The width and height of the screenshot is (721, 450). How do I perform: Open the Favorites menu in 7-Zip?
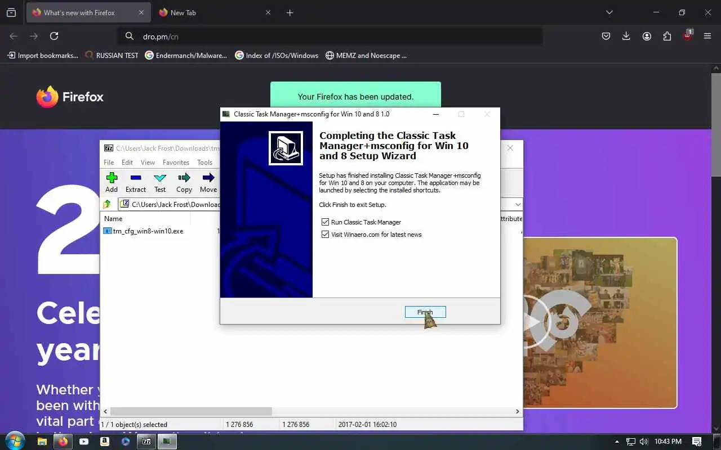tap(176, 163)
